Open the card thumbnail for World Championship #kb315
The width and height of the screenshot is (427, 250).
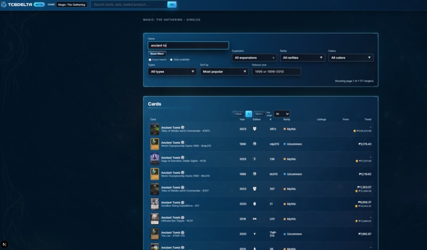(x=155, y=174)
